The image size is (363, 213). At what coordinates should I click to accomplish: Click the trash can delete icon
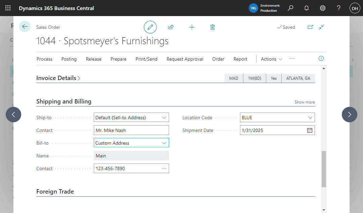click(212, 27)
